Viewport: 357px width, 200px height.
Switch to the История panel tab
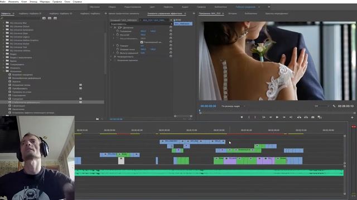233,13
